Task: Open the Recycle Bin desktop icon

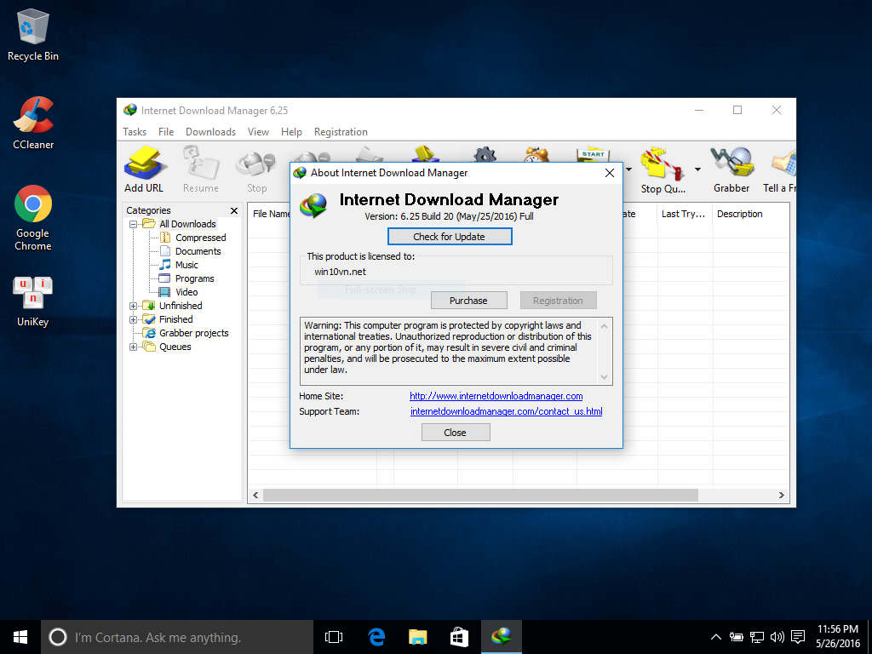Action: [33, 35]
